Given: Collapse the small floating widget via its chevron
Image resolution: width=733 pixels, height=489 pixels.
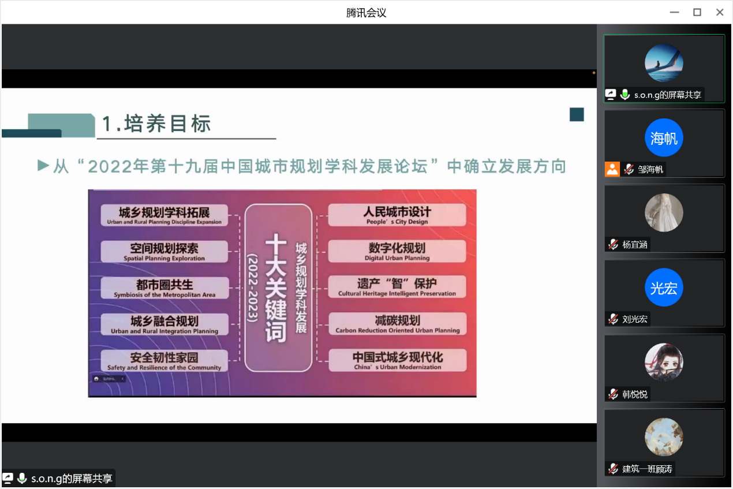Looking at the screenshot, I should click(x=122, y=379).
